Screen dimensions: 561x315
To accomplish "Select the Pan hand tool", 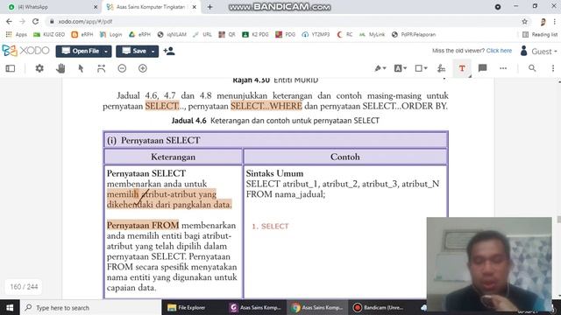I will 60,68.
